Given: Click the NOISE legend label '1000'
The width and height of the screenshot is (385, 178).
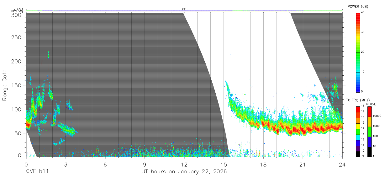Looking at the screenshot, I should point(376,126).
